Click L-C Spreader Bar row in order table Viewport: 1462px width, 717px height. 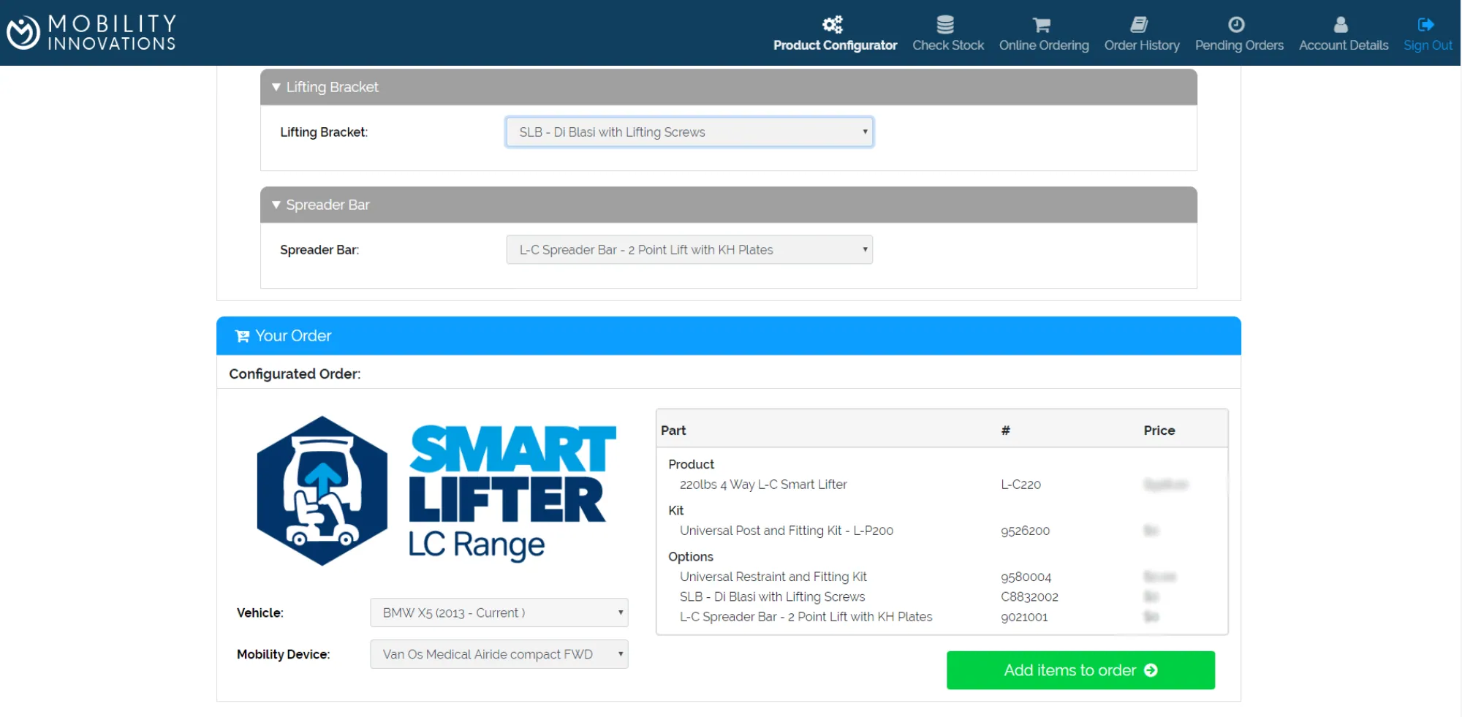[x=942, y=617]
